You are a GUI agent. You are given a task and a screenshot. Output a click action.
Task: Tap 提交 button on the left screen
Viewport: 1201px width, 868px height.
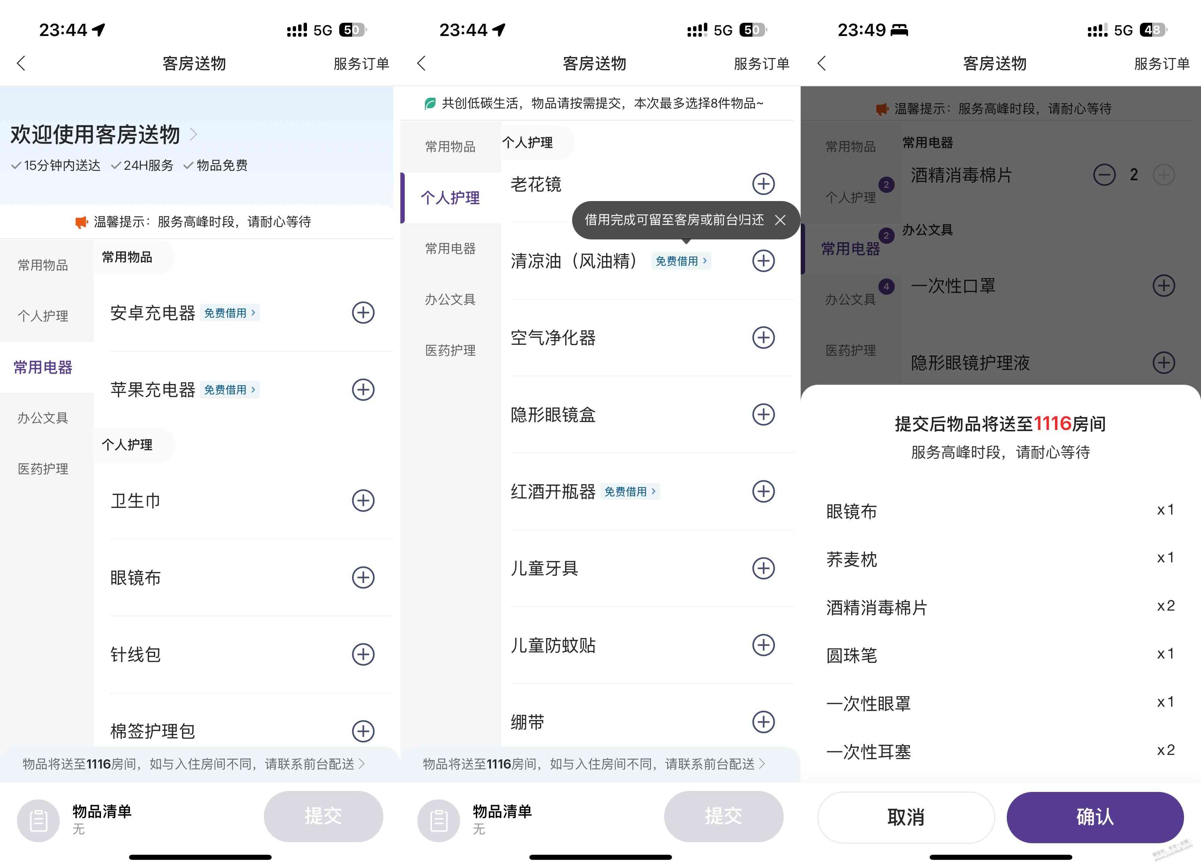click(x=324, y=816)
